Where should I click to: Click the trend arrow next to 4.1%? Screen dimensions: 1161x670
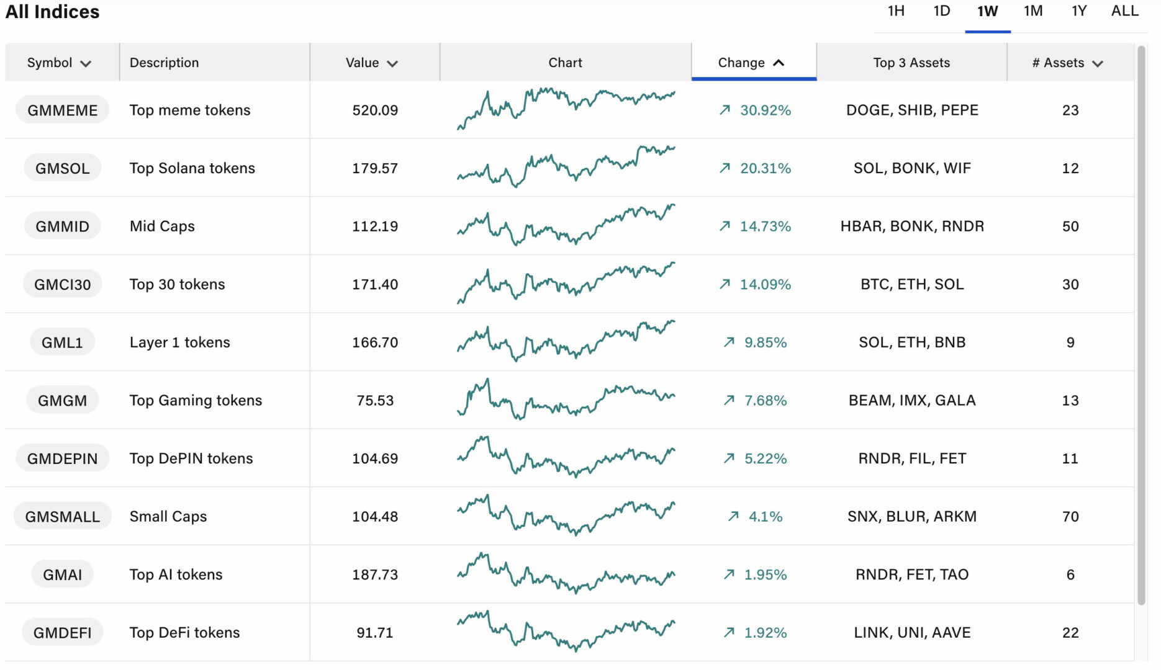point(733,516)
